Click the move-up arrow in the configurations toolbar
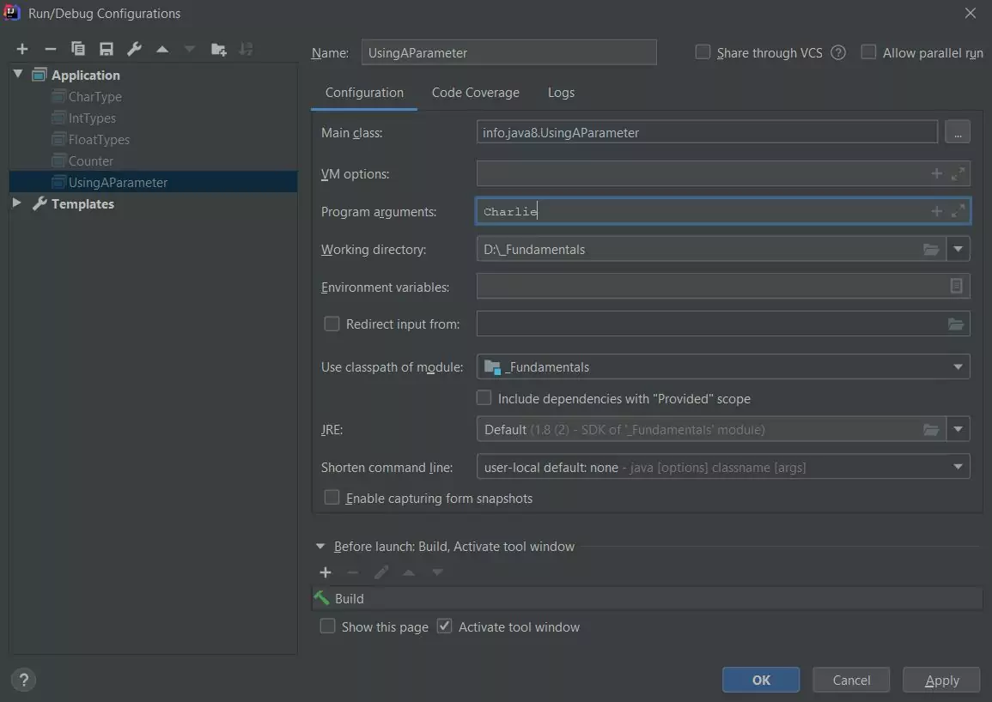Viewport: 992px width, 702px height. coord(162,49)
